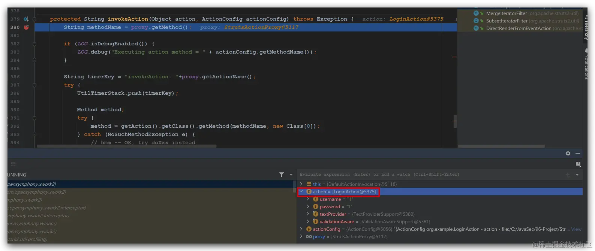Click the threads view icon above RUNNING

coord(13,164)
